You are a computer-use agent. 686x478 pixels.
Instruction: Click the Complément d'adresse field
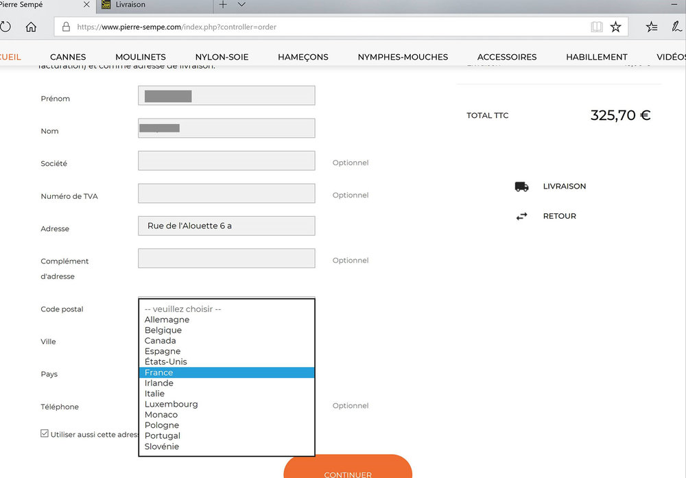click(x=226, y=258)
